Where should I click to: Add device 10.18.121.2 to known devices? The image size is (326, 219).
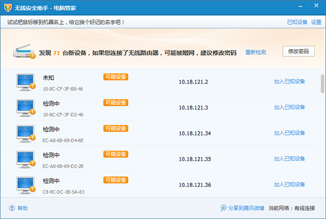coord(289,82)
